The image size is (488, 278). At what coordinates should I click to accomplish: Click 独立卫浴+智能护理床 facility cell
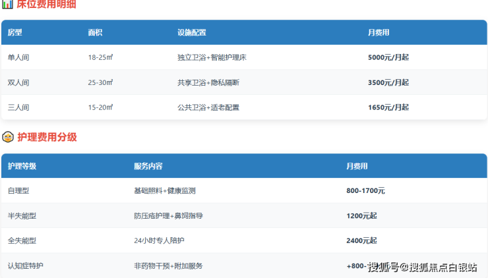click(x=212, y=57)
